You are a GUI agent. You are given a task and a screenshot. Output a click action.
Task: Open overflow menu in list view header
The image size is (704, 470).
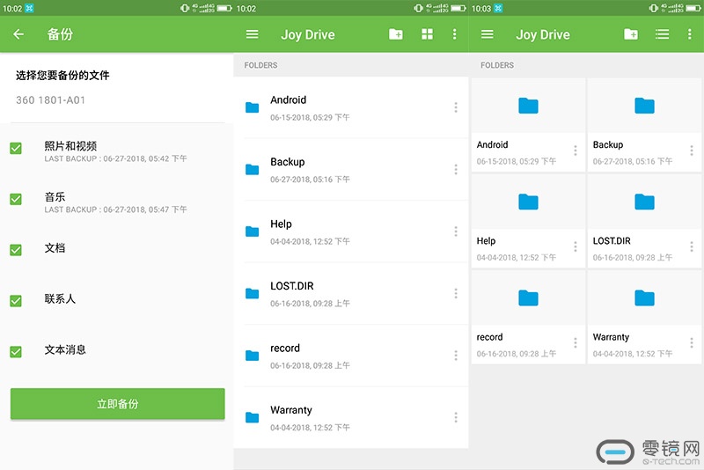pos(454,34)
